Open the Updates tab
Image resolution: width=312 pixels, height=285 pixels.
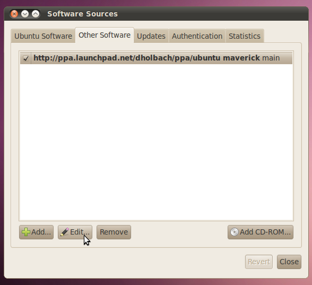(x=151, y=36)
